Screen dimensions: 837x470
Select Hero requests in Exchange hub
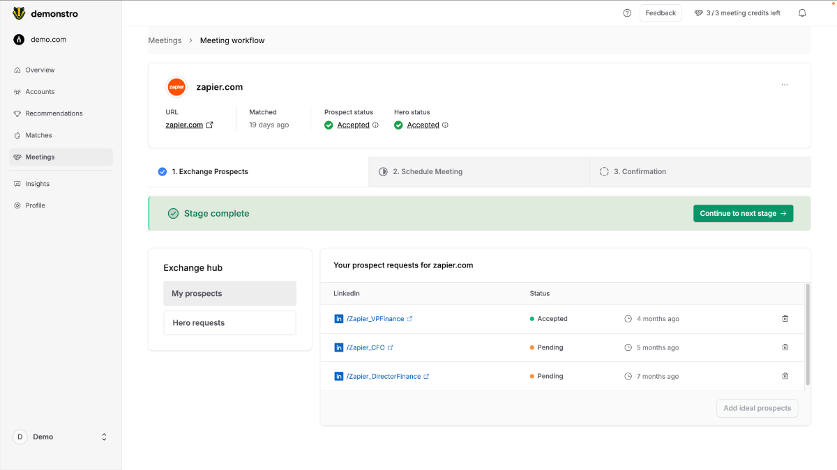[x=229, y=323]
